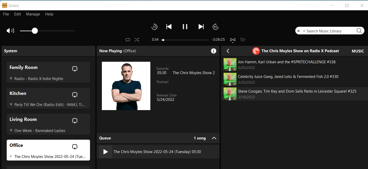Click thumbnail of the #325 episode
This screenshot has width=368, height=169.
click(x=230, y=94)
